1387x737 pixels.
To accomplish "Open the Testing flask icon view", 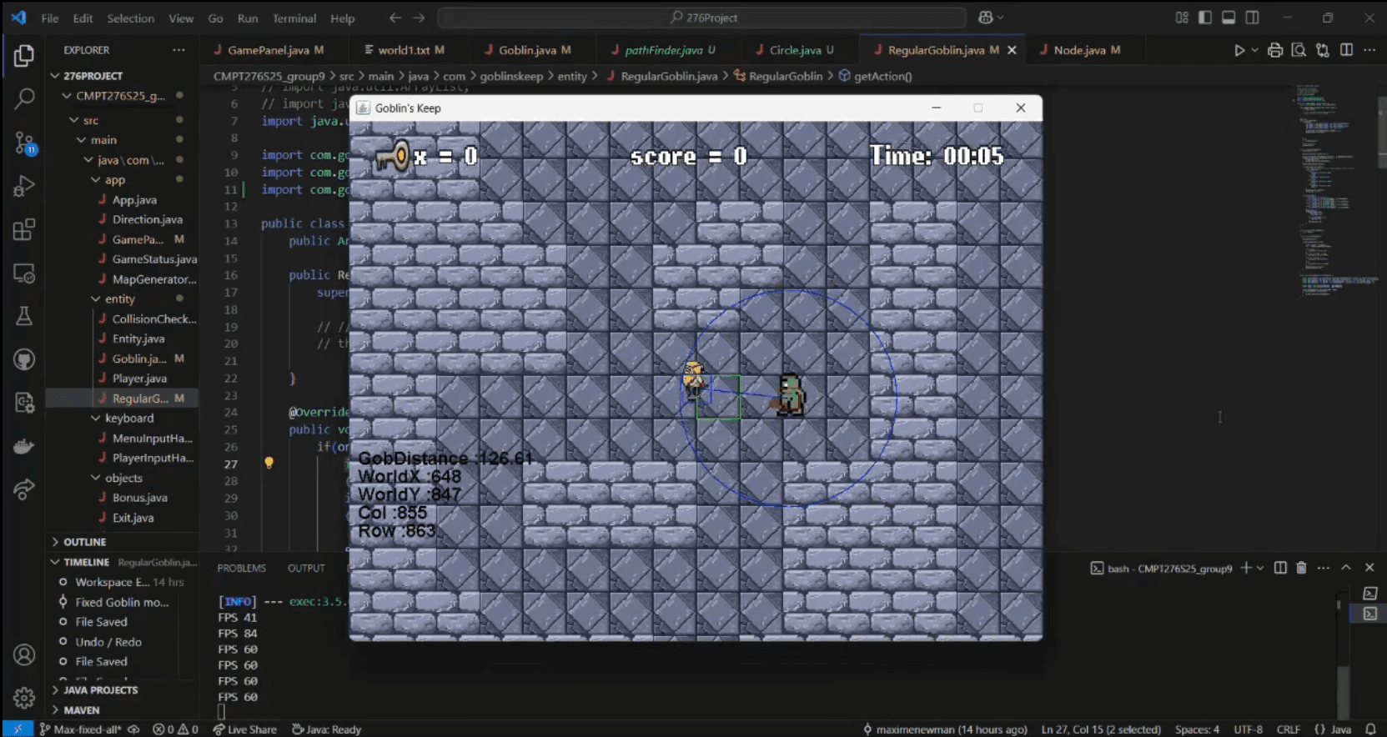I will (x=24, y=316).
